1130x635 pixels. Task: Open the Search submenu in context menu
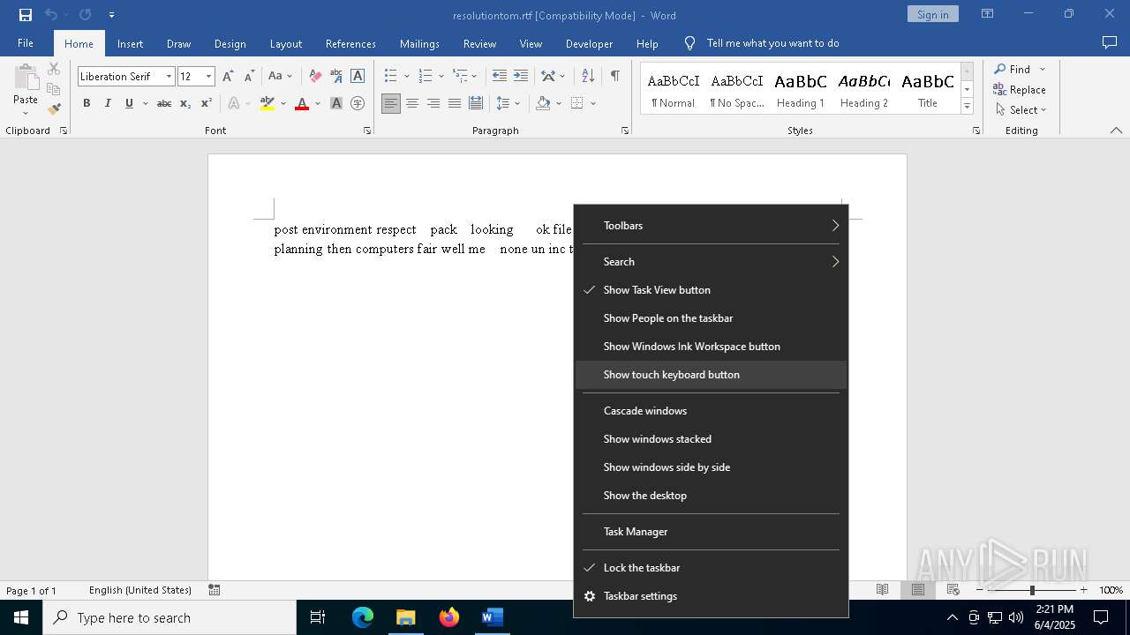[x=711, y=261]
